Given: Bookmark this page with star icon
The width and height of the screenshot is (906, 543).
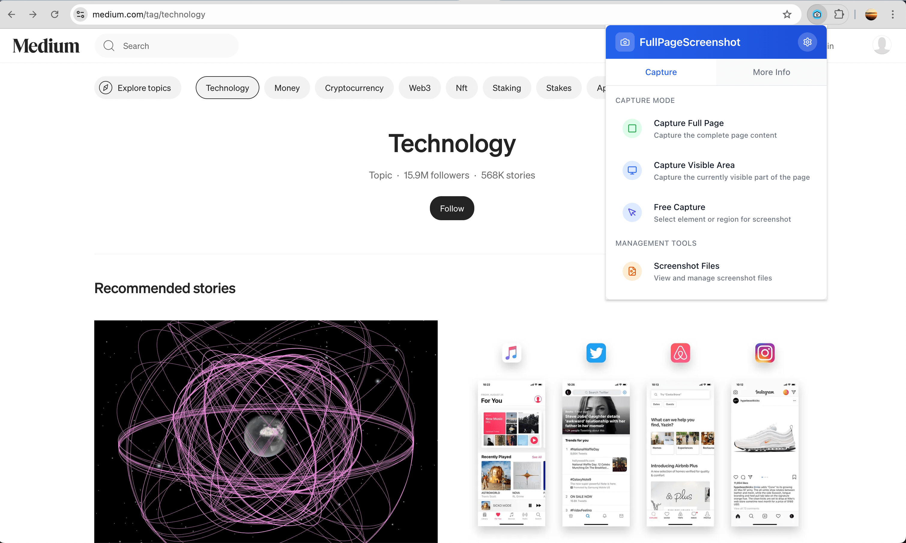Looking at the screenshot, I should (x=787, y=14).
